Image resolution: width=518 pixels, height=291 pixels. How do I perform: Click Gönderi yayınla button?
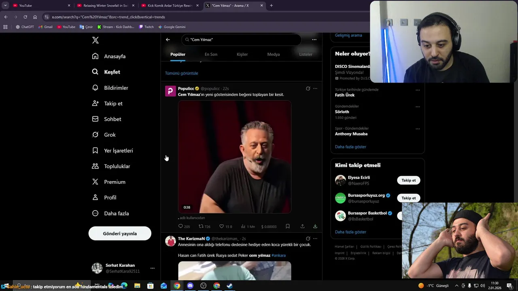tap(120, 234)
